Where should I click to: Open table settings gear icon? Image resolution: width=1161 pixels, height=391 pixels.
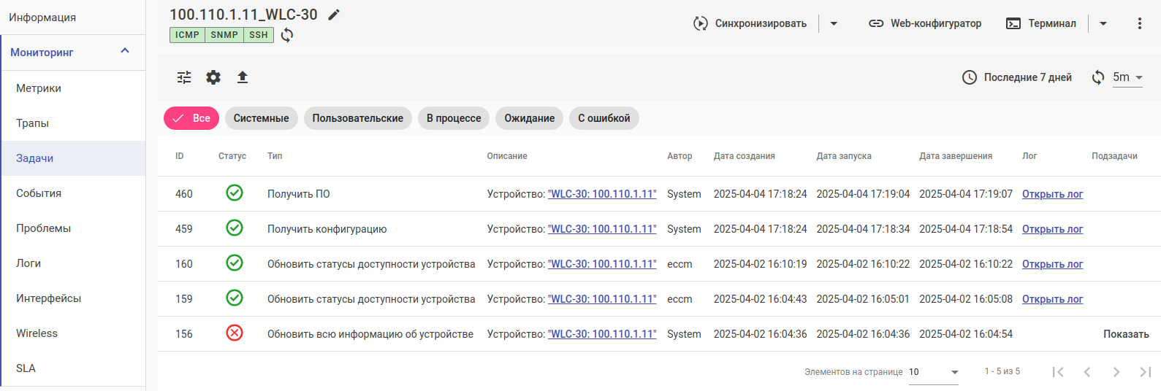click(x=213, y=77)
